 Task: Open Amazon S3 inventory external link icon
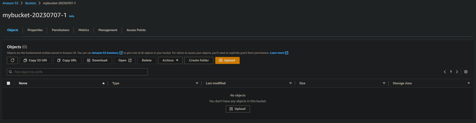121,53
